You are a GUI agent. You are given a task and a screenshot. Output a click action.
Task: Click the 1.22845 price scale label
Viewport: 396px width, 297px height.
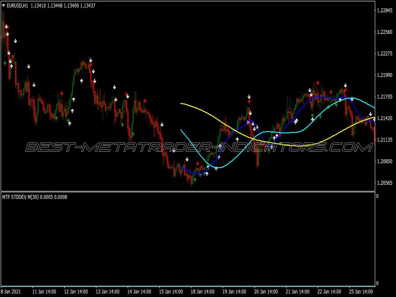coord(385,11)
